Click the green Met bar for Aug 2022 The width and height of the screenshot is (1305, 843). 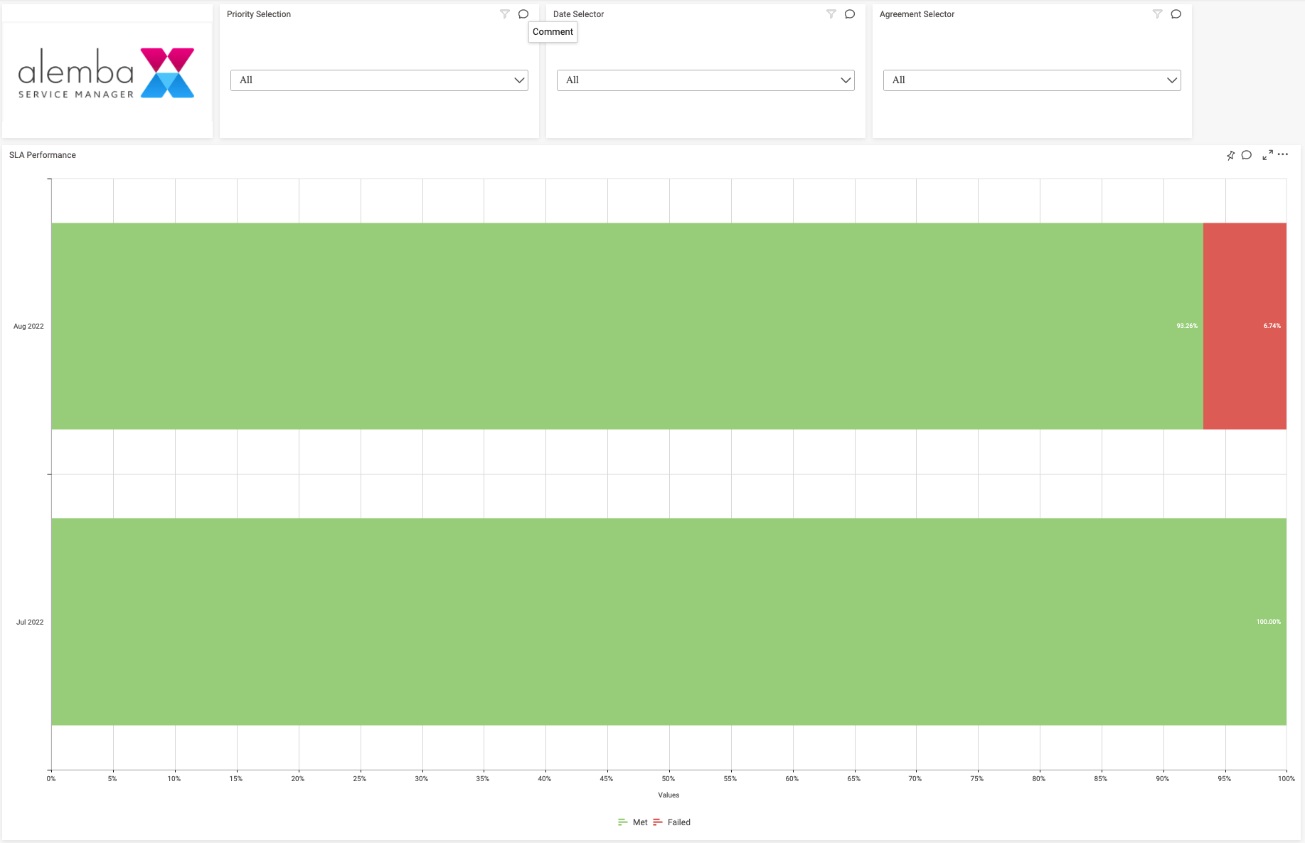click(626, 326)
